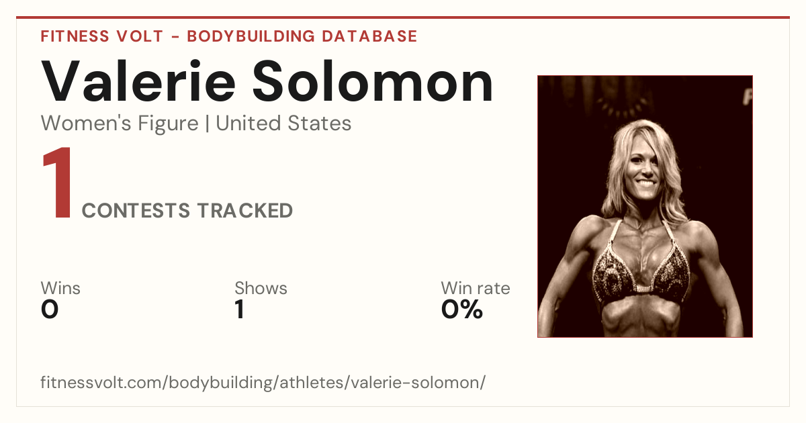Click the Wins stat label
The height and width of the screenshot is (423, 806).
pyautogui.click(x=60, y=288)
